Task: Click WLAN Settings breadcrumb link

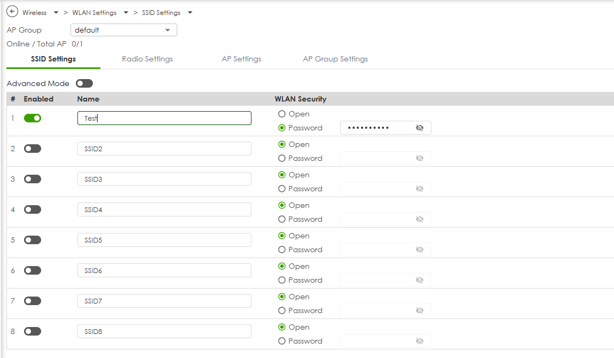Action: 95,12
